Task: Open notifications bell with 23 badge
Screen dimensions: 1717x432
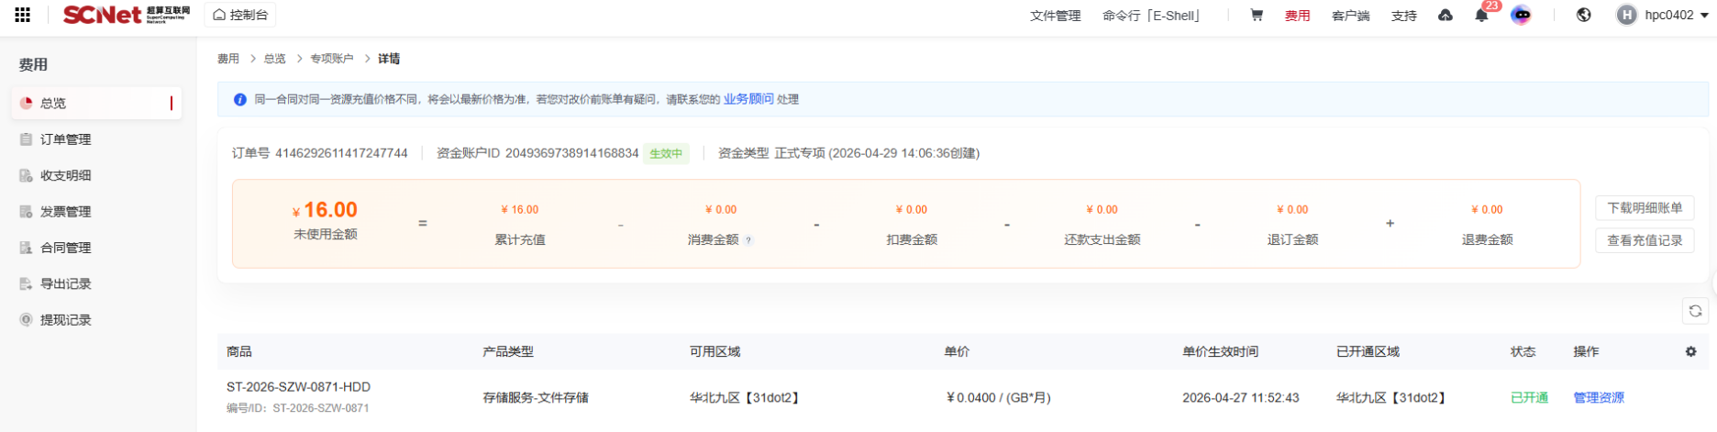Action: tap(1481, 15)
